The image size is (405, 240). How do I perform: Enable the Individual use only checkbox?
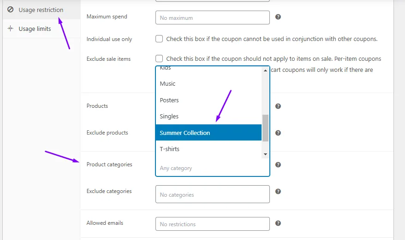(x=159, y=39)
